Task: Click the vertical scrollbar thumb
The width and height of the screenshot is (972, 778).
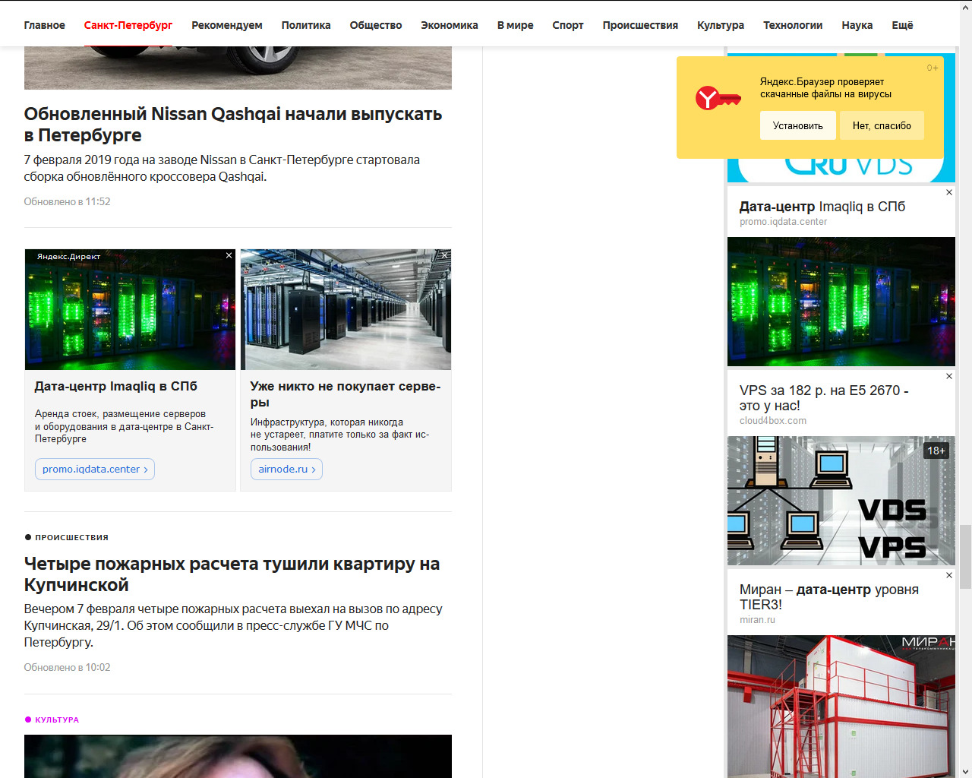Action: pyautogui.click(x=965, y=556)
